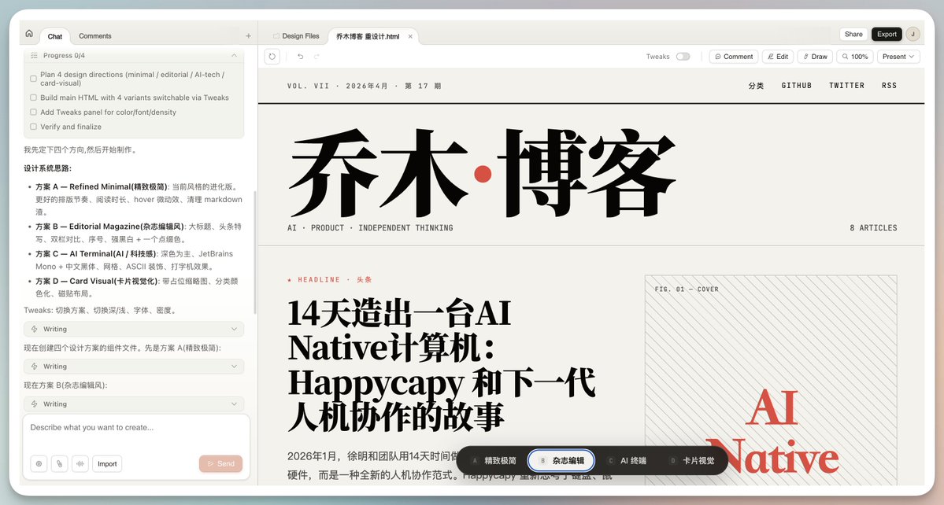Select variant C AI 终端
This screenshot has height=505, width=944.
pos(627,460)
